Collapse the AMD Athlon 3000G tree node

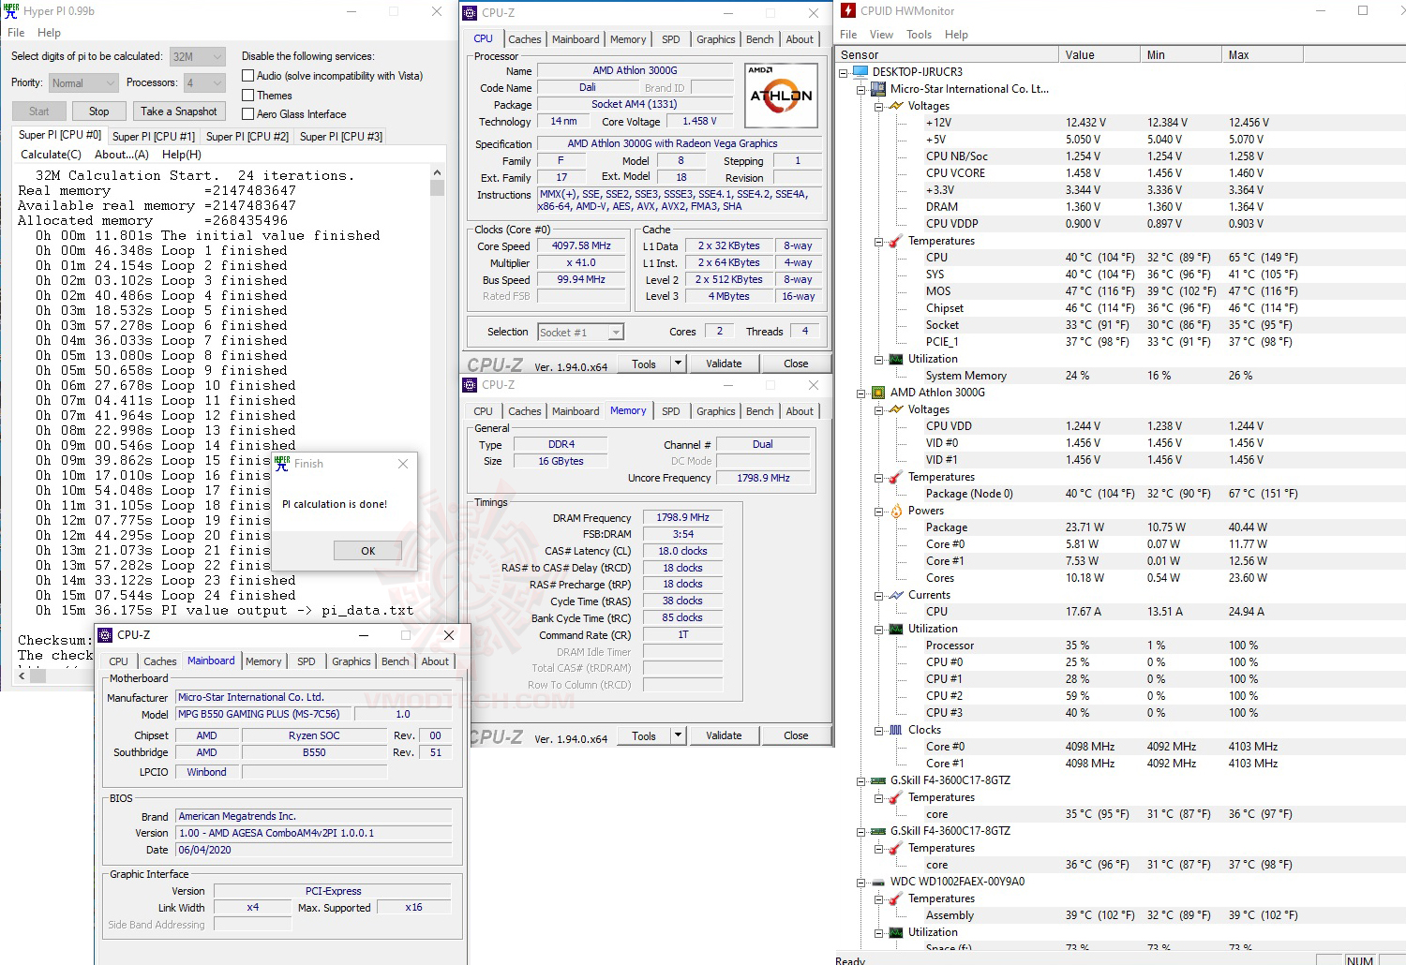click(x=860, y=393)
